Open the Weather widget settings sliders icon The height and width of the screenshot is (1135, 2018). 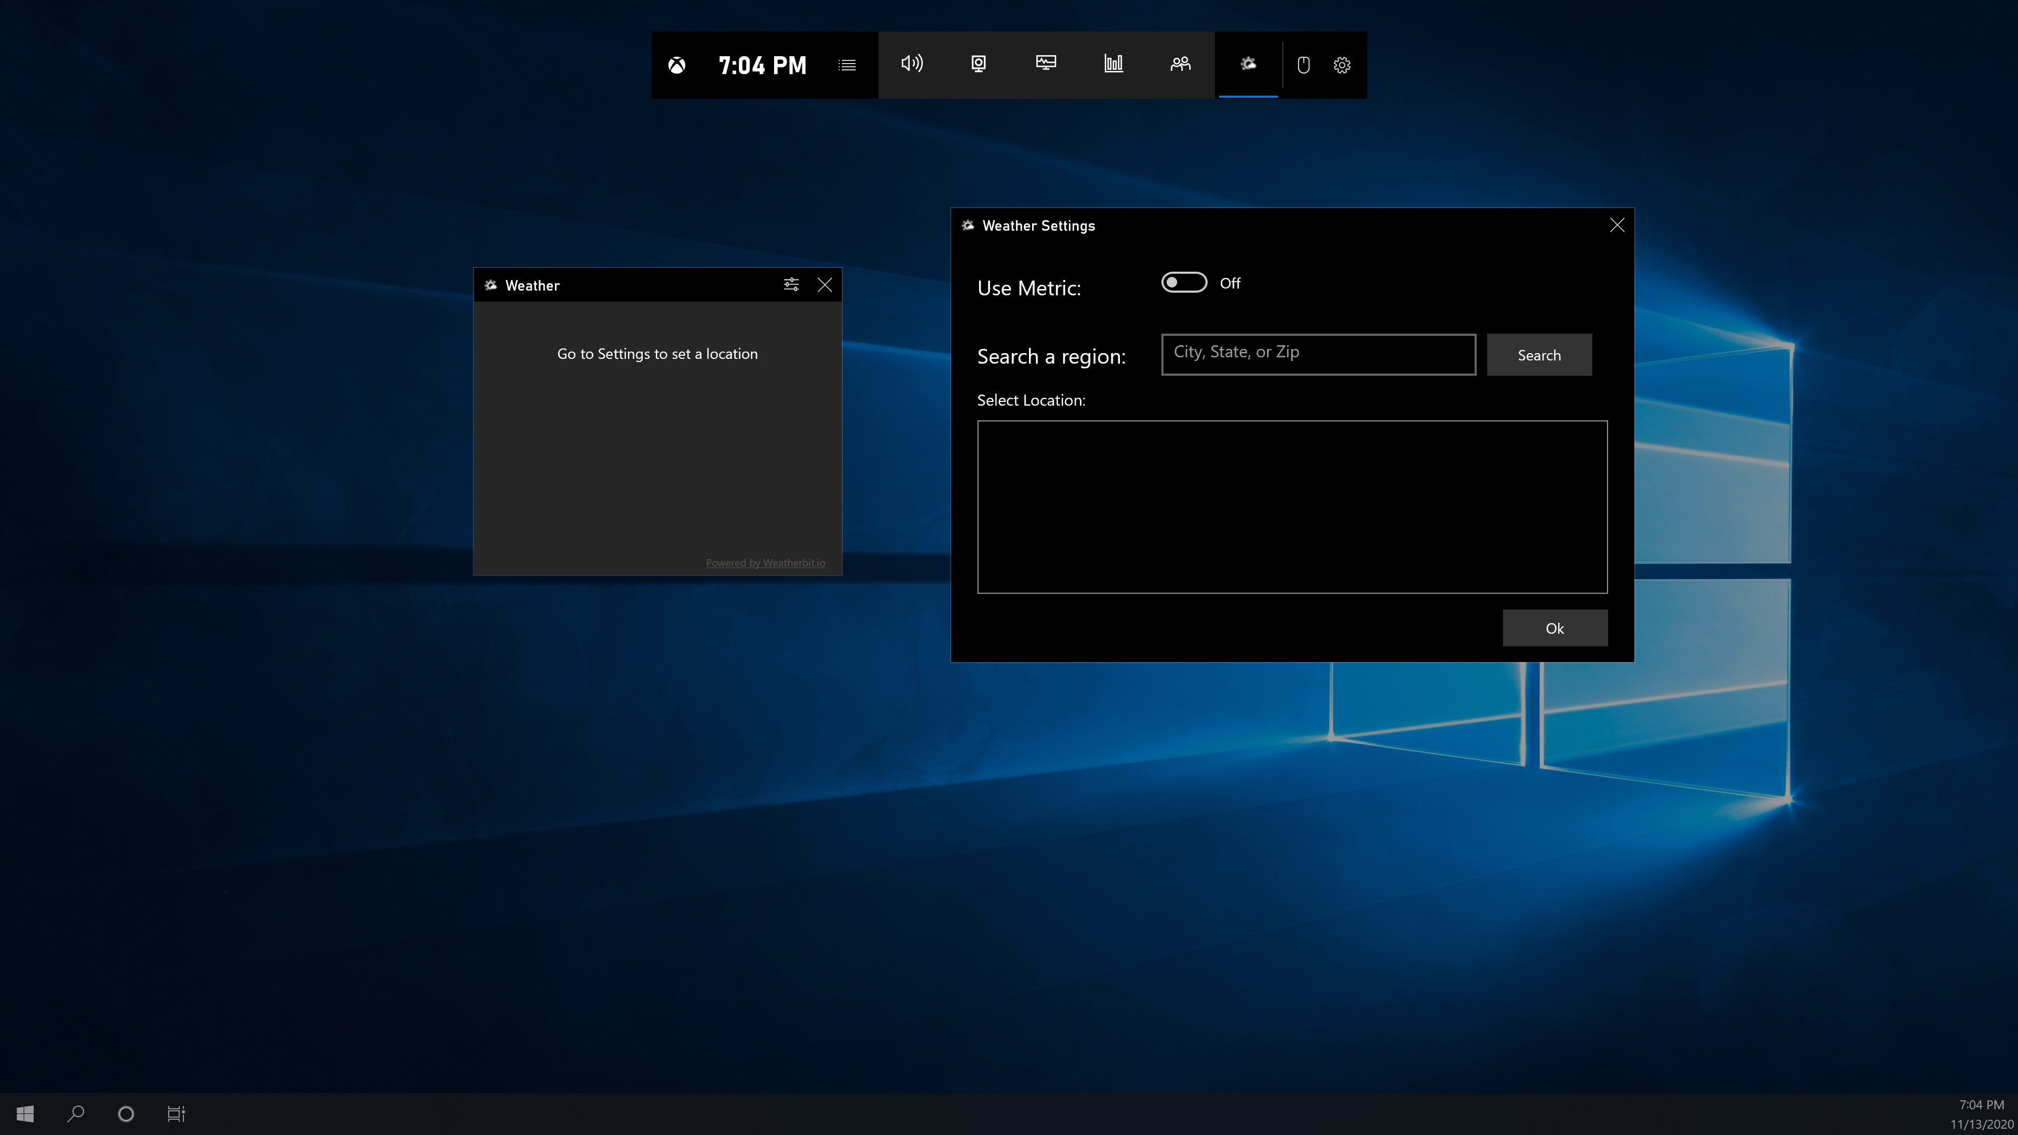(x=791, y=284)
